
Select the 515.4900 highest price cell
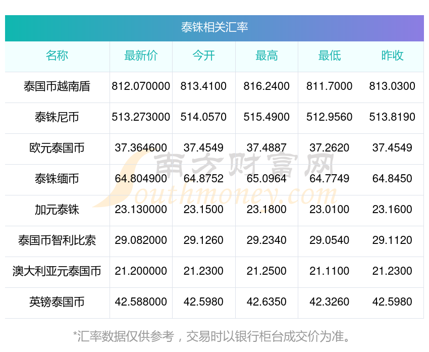[266, 117]
